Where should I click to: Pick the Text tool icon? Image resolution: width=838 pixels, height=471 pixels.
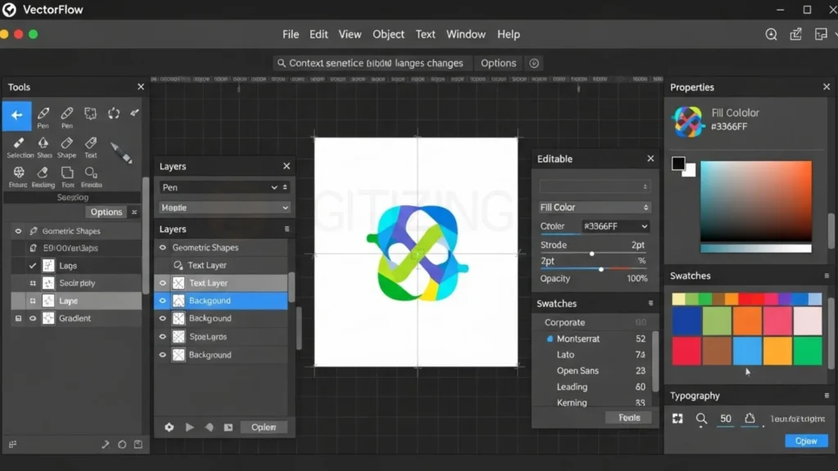(90, 144)
